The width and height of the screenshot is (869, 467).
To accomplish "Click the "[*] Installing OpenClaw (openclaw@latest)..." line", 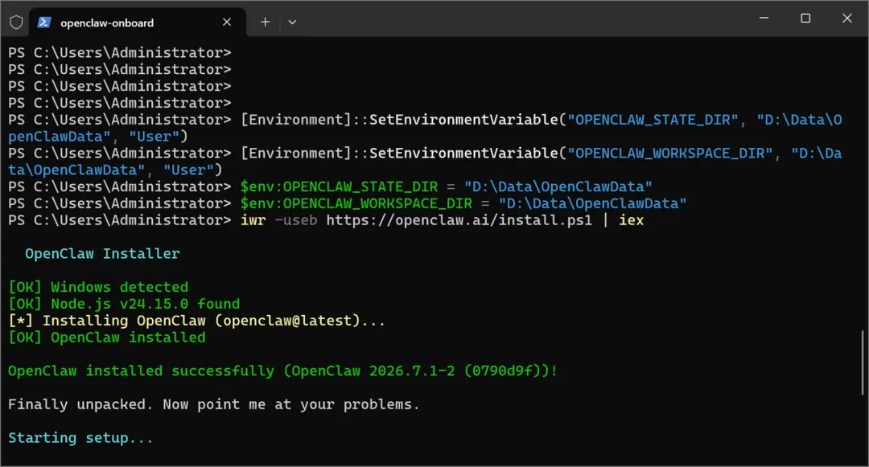I will [x=197, y=321].
